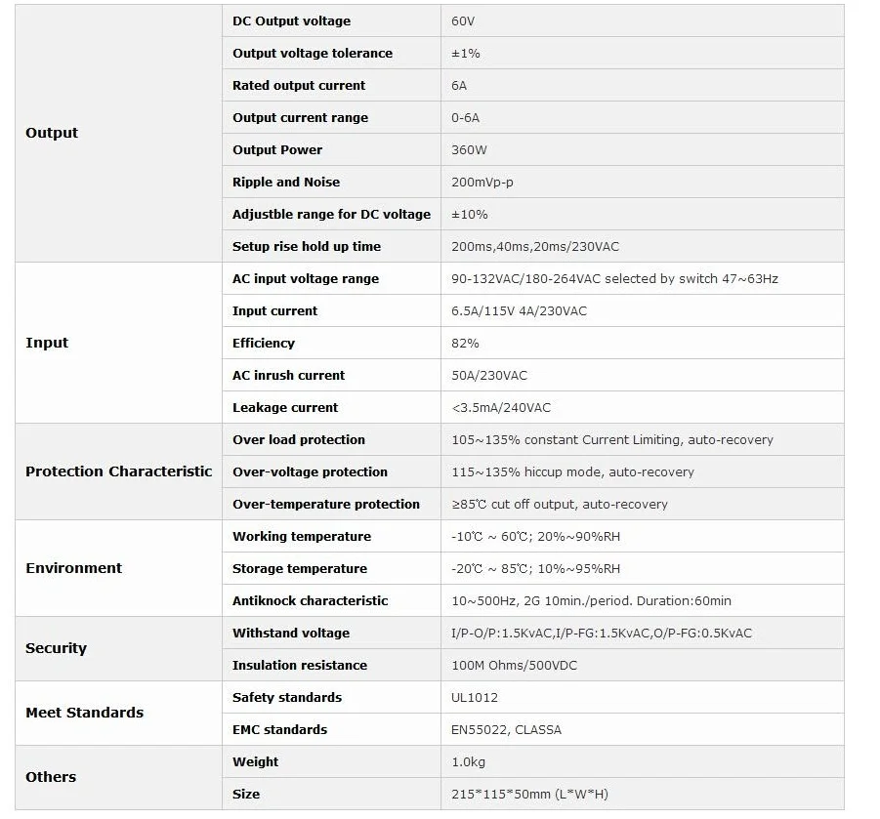Click the Output category cell
Viewport: 880px width, 819px height.
tap(118, 133)
